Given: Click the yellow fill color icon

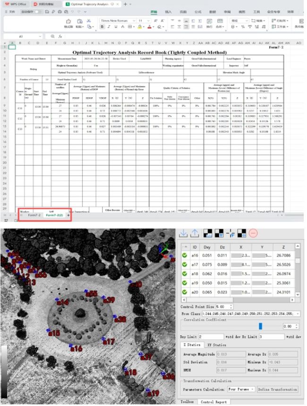Looking at the screenshot, I should tap(140, 26).
